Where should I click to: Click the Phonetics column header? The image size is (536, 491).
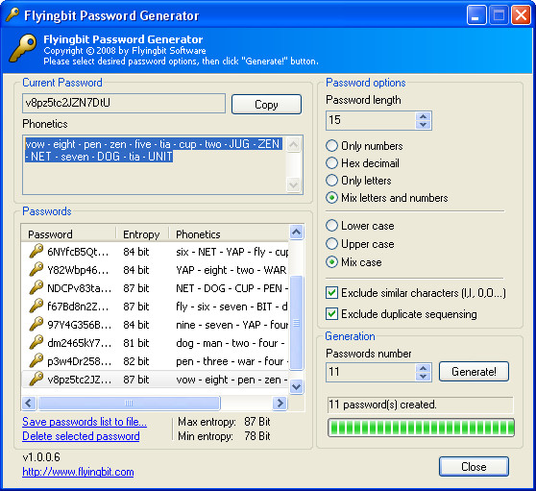(x=229, y=233)
